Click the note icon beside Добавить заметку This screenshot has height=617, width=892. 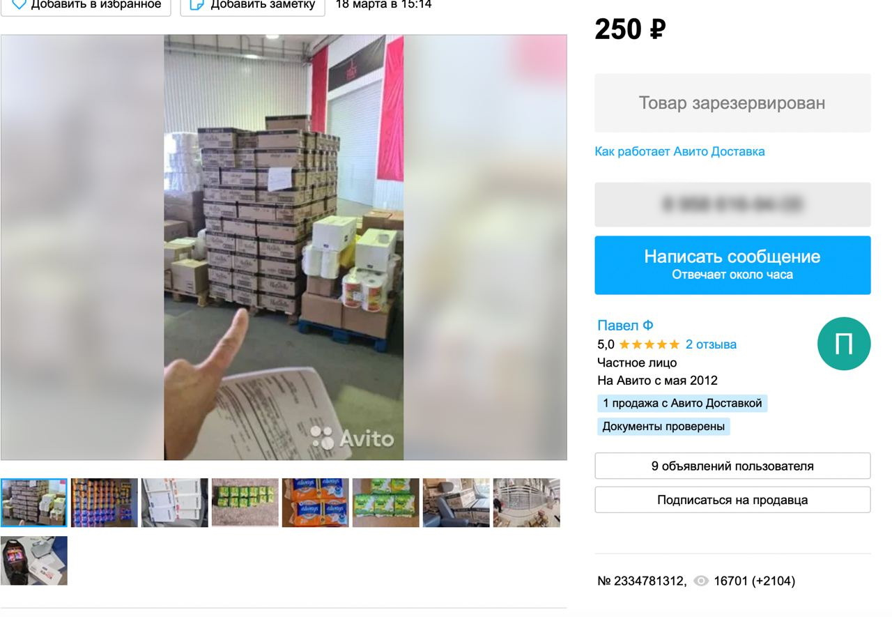pyautogui.click(x=197, y=3)
